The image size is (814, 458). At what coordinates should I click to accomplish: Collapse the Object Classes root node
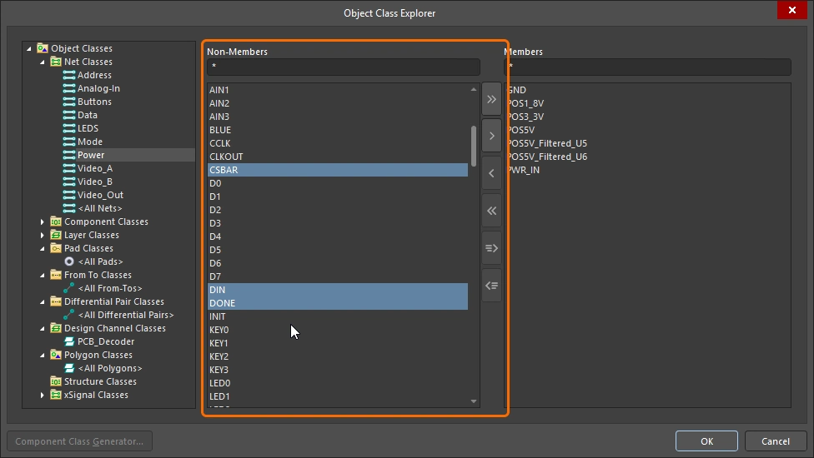click(29, 48)
